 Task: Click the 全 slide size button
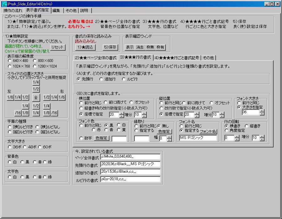click(x=36, y=98)
